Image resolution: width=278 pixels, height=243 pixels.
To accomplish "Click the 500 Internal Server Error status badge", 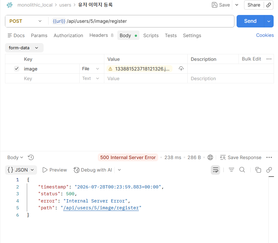I will tap(128, 158).
